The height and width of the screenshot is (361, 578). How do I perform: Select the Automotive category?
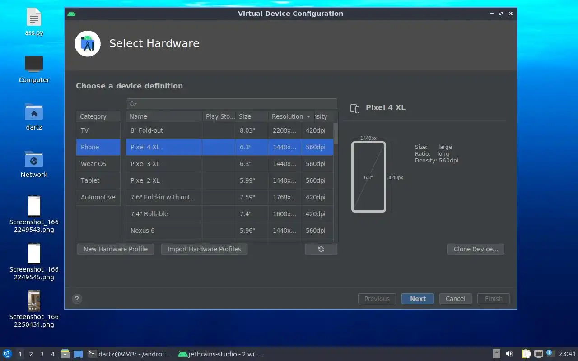tap(98, 197)
